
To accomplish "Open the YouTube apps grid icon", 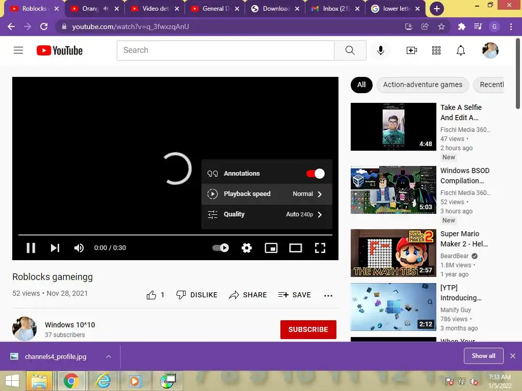I will [436, 50].
